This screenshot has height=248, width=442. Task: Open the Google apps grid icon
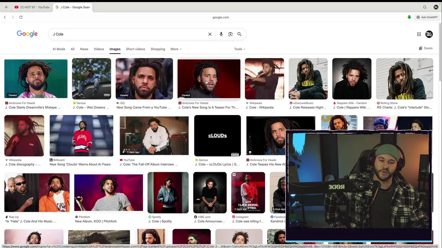(x=419, y=34)
